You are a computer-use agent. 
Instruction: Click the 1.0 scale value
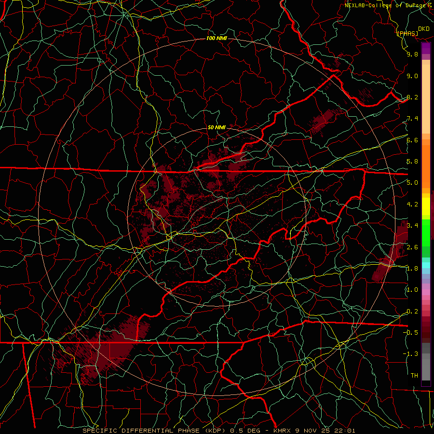click(412, 290)
